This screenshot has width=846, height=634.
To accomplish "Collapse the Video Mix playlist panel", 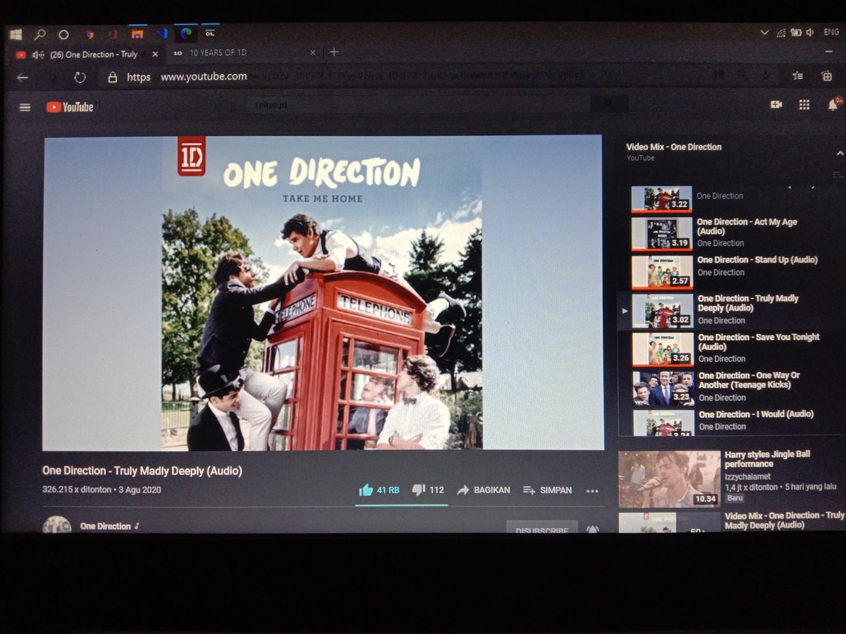I will click(x=840, y=153).
